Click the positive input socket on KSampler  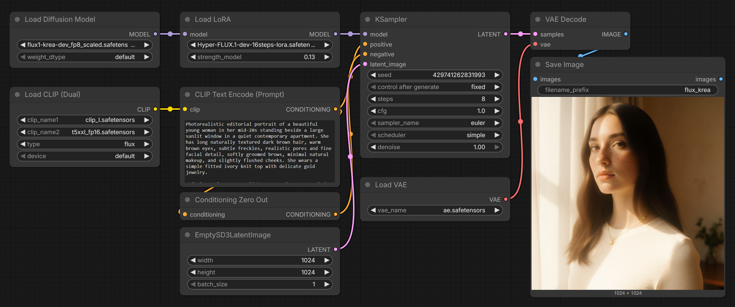point(365,44)
